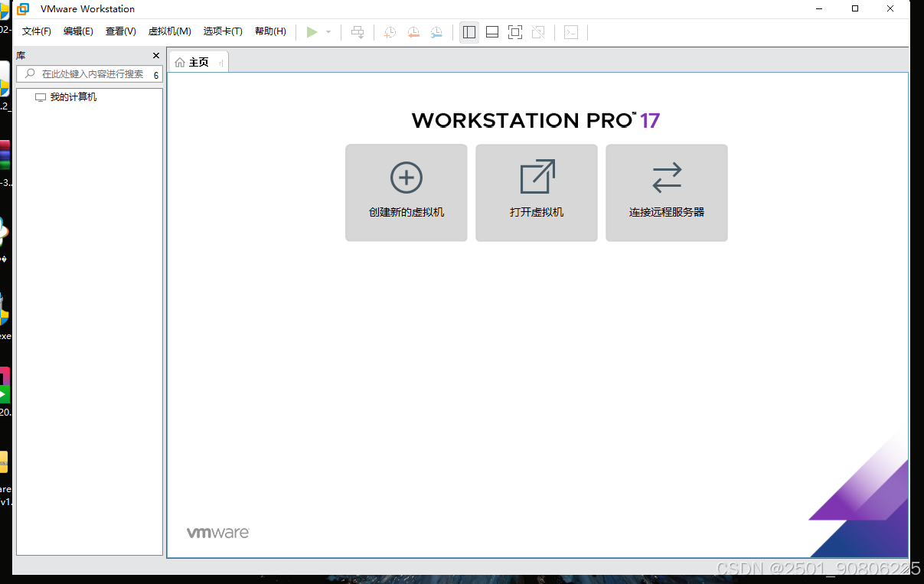Minimize the VMware Workstation window
Viewport: 924px width, 584px height.
coord(821,9)
